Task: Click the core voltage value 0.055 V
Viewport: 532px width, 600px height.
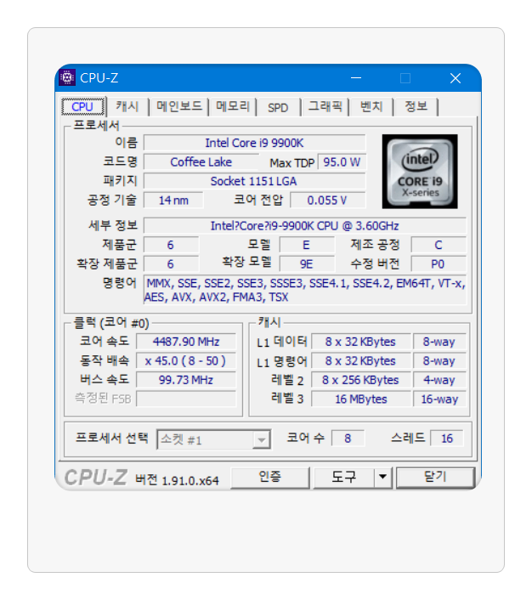Action: coord(328,200)
